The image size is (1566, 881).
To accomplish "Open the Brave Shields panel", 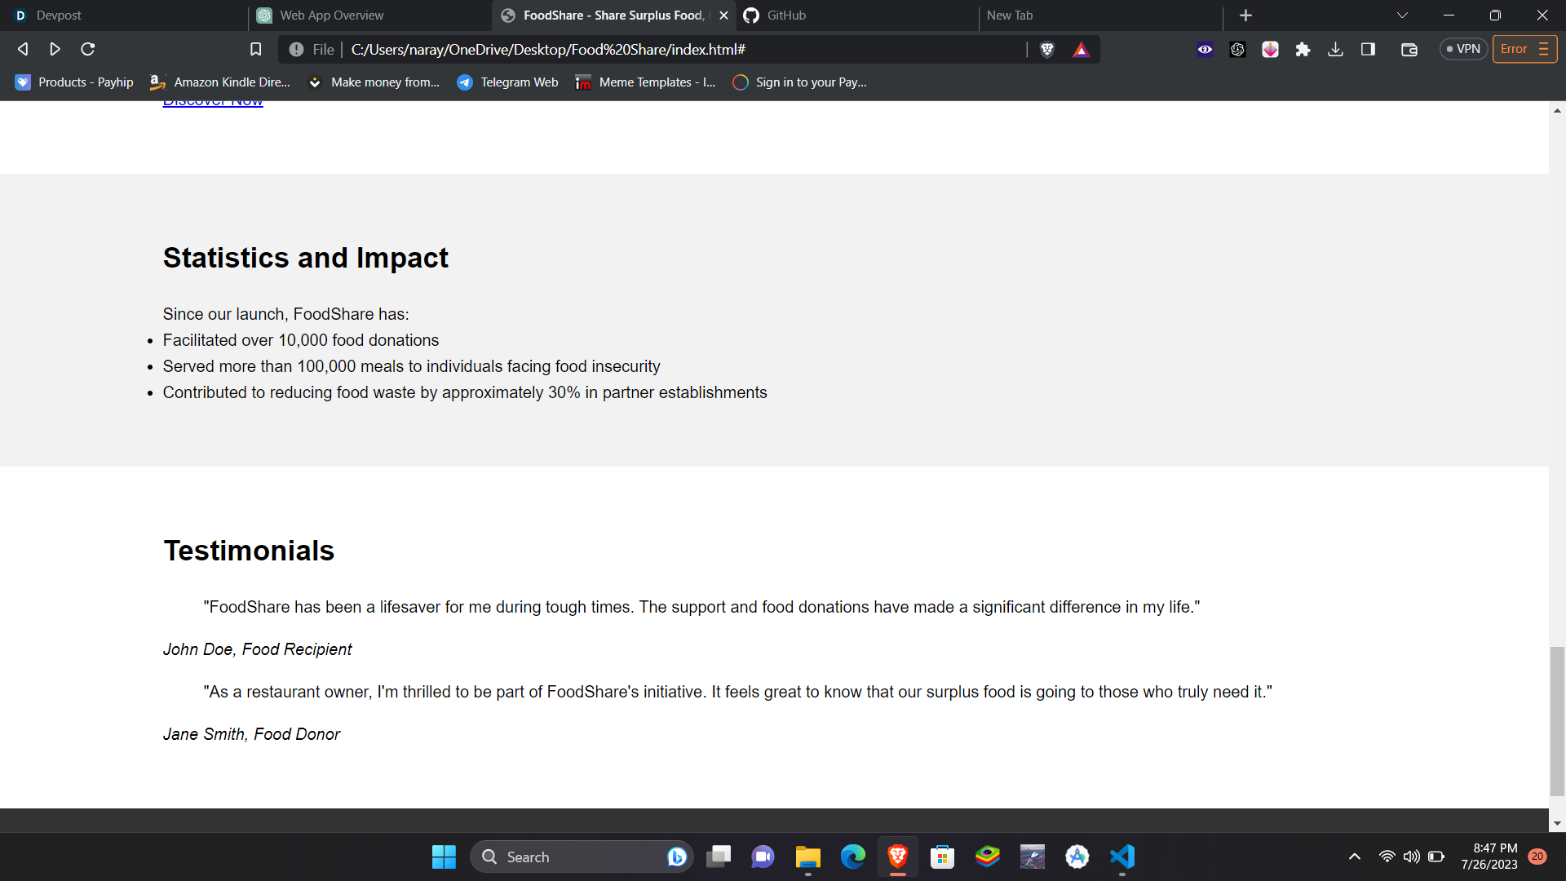I will coord(1046,49).
